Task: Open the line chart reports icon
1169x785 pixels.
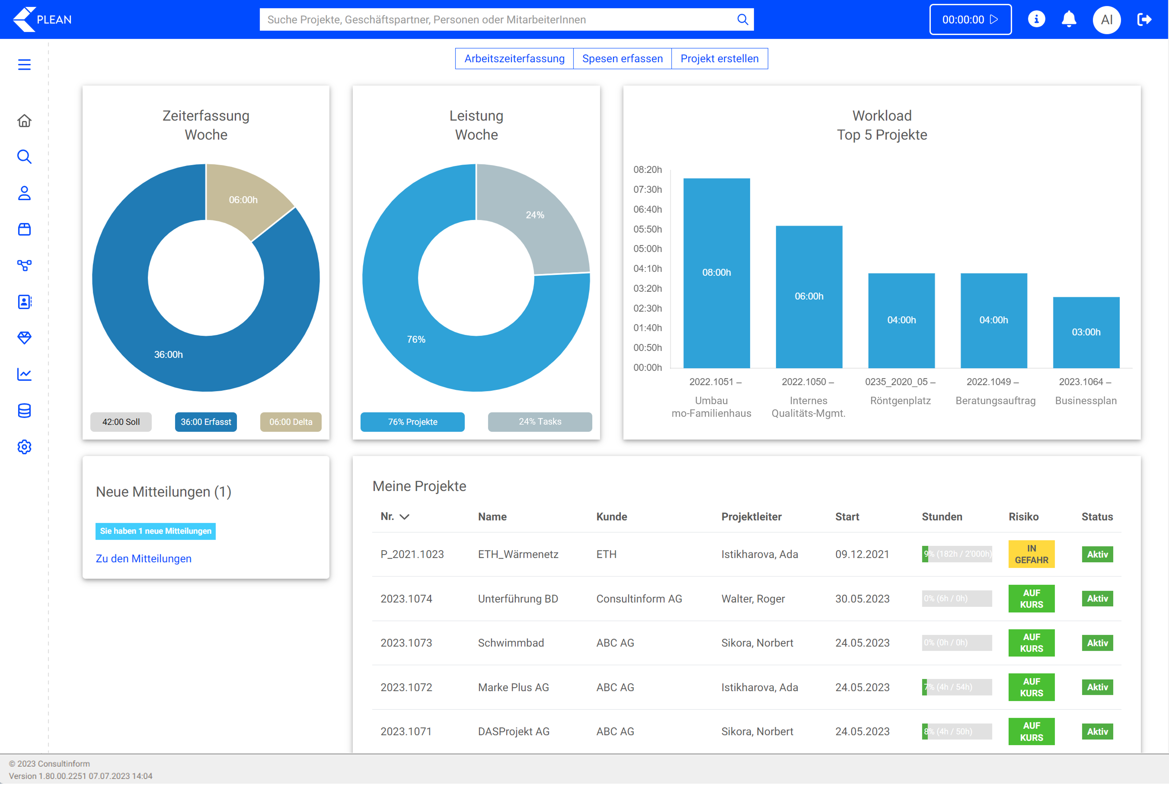Action: pyautogui.click(x=24, y=374)
